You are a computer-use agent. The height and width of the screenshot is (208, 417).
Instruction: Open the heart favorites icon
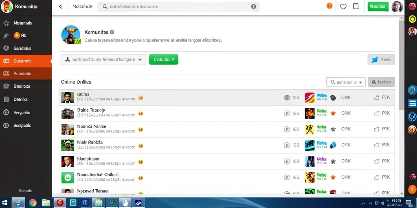pyautogui.click(x=343, y=6)
